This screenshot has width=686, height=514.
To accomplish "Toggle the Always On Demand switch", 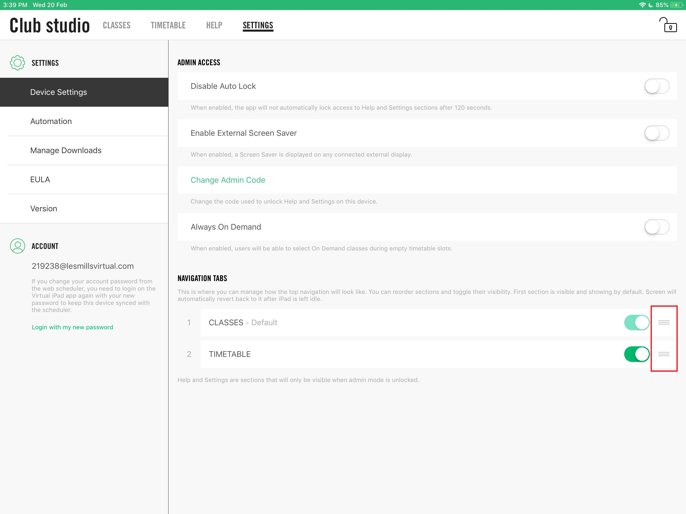I will pos(657,227).
